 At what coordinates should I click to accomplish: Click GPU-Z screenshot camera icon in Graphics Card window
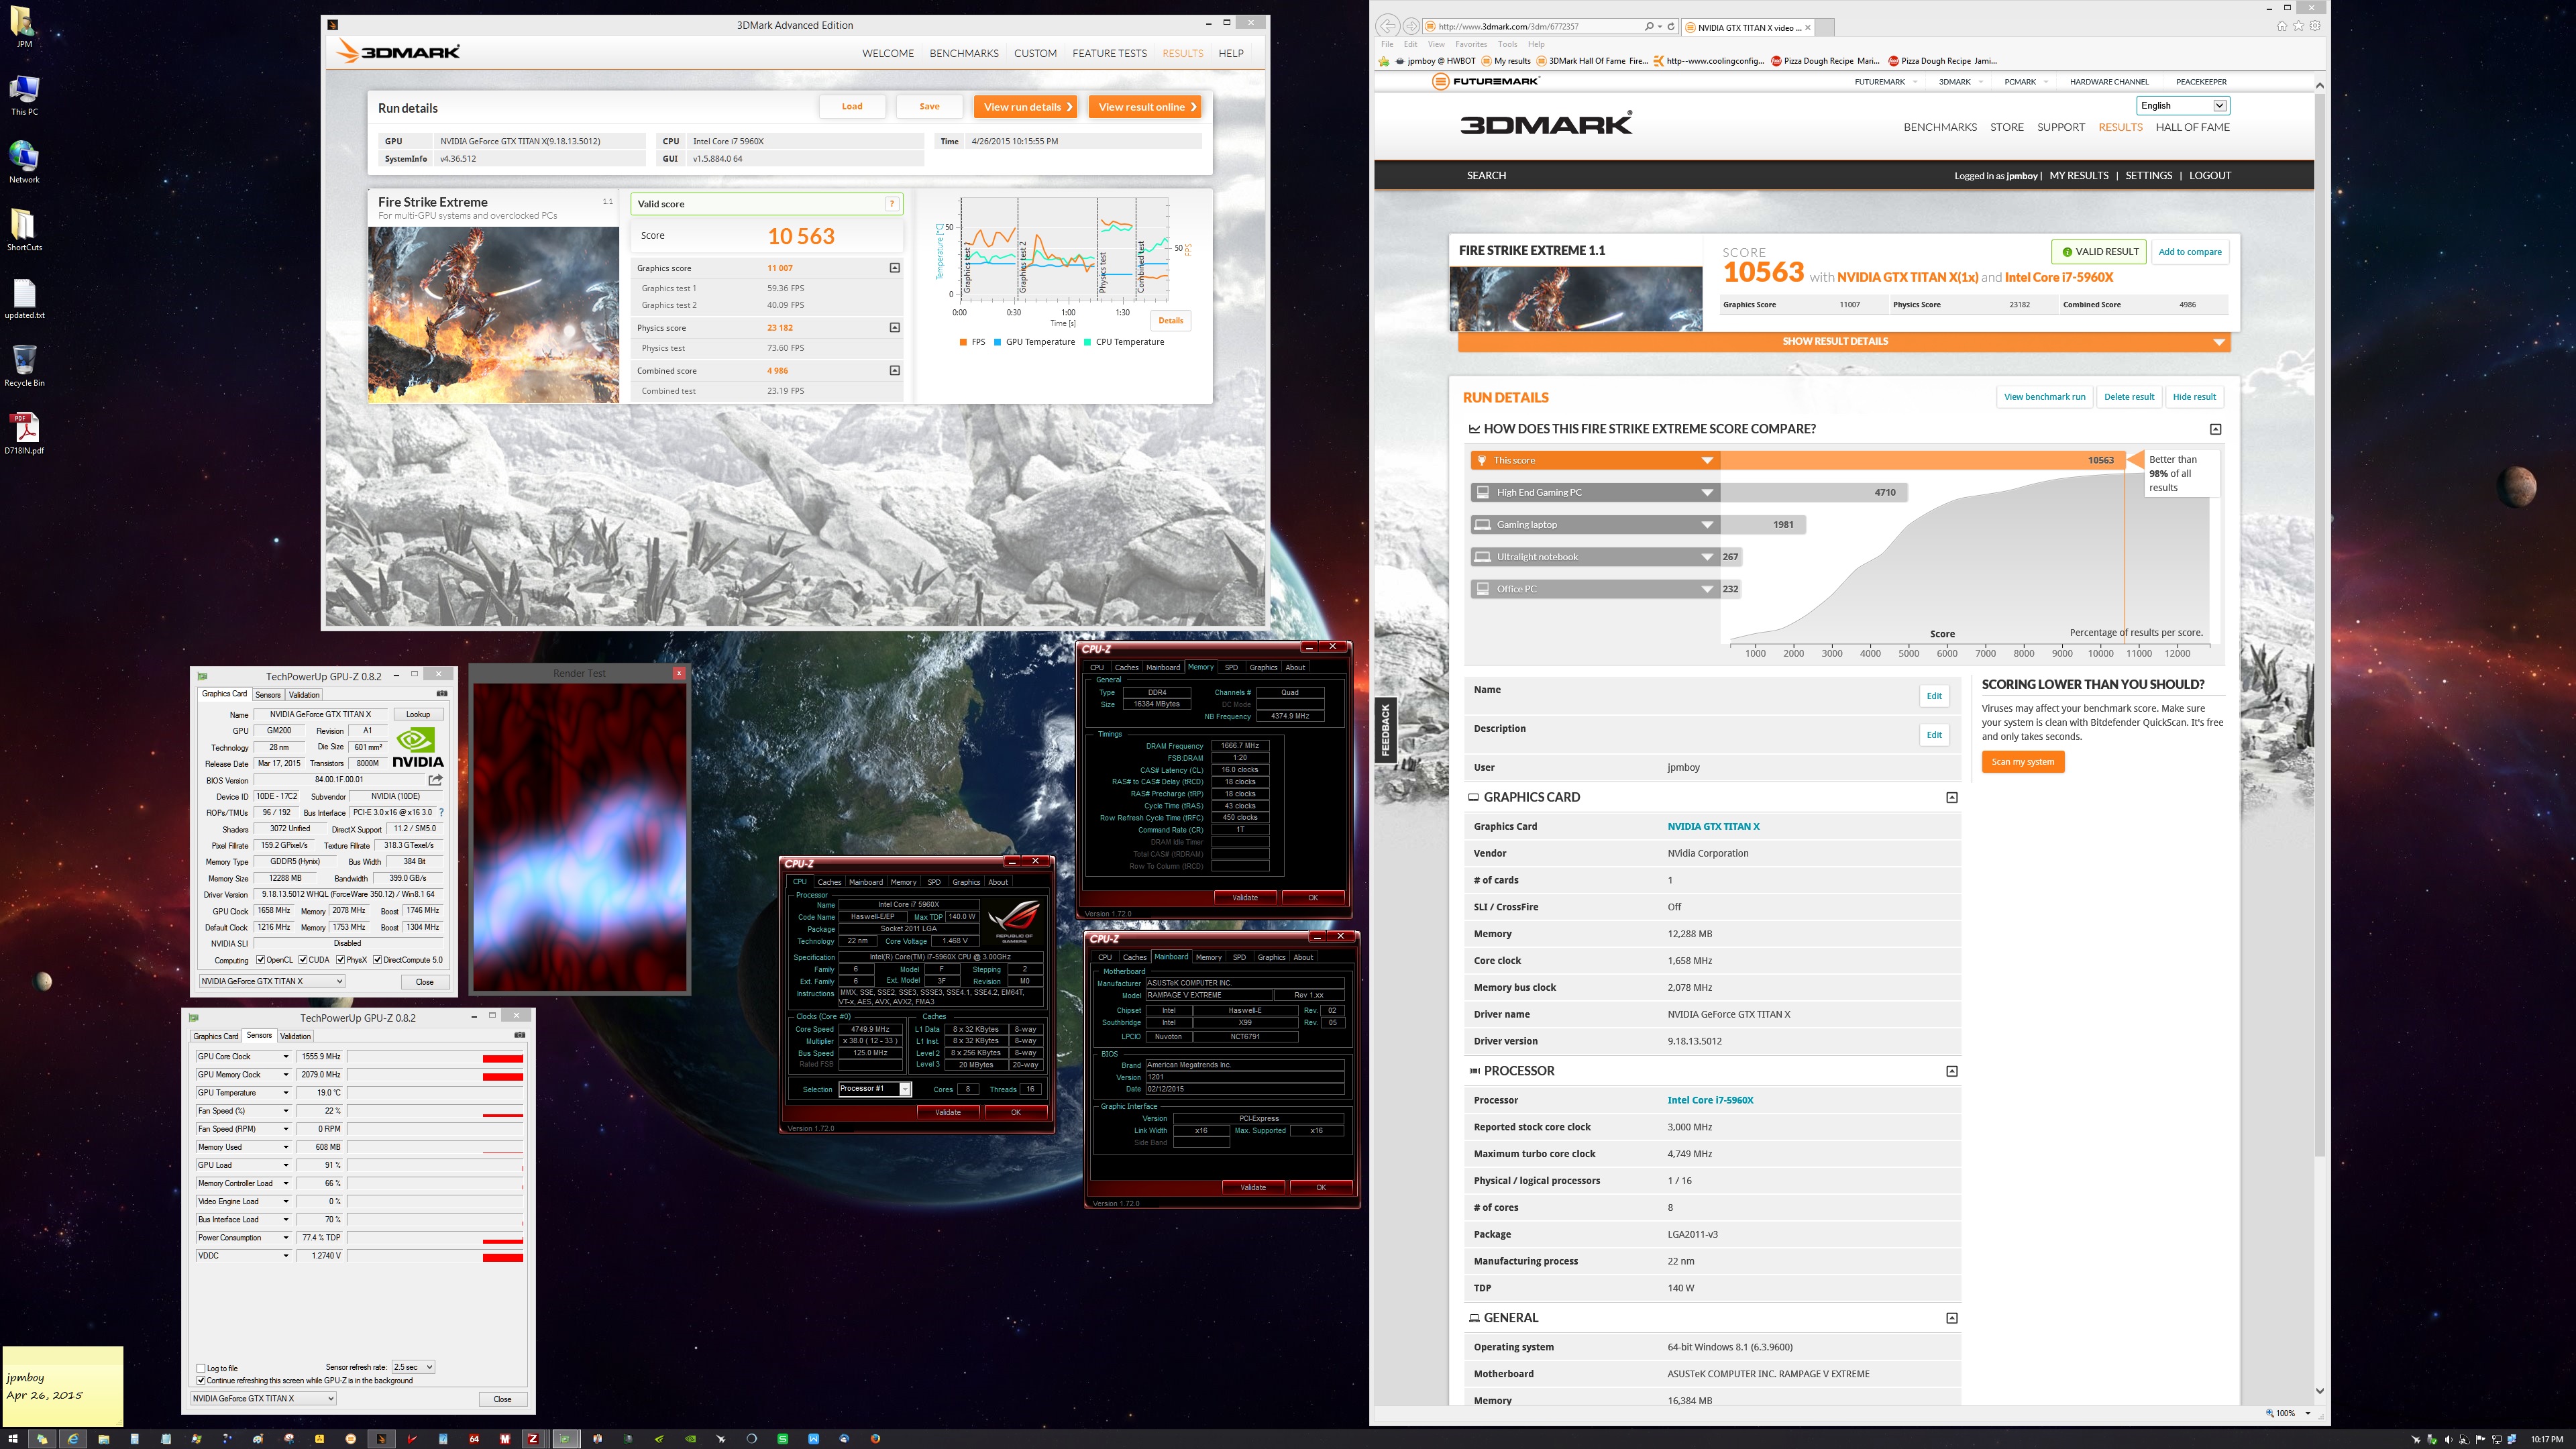(x=442, y=693)
